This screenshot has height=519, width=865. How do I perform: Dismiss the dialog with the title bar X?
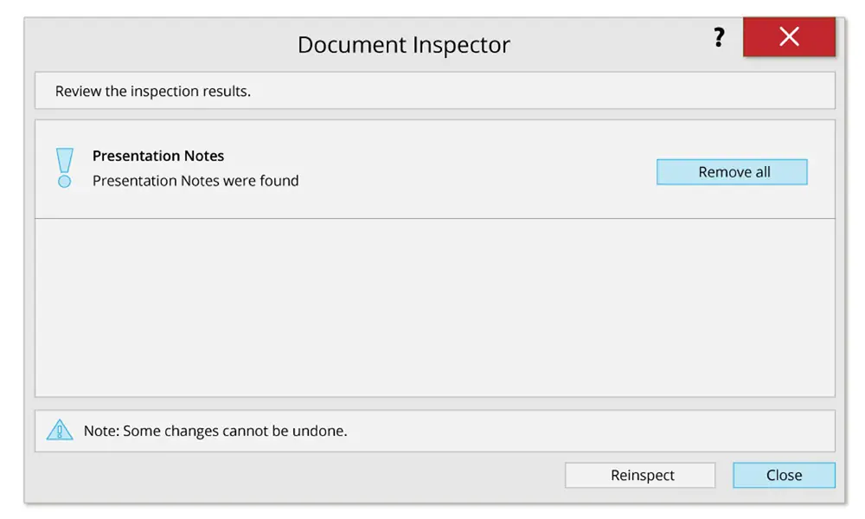point(789,37)
